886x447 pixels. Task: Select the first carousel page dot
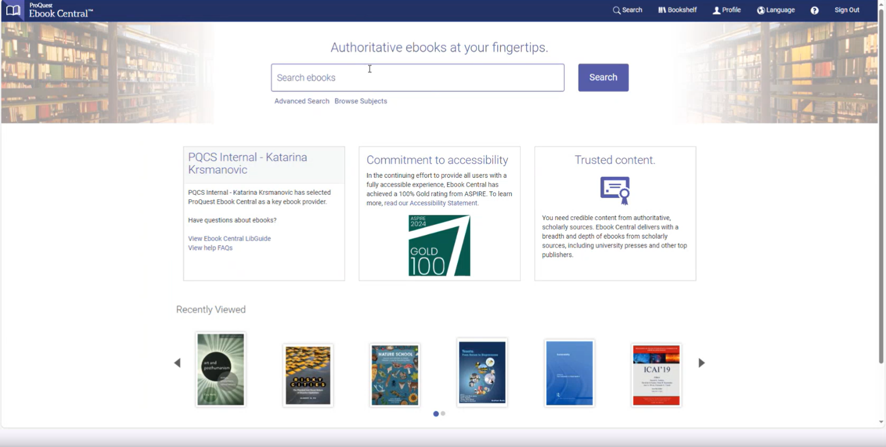pos(436,414)
